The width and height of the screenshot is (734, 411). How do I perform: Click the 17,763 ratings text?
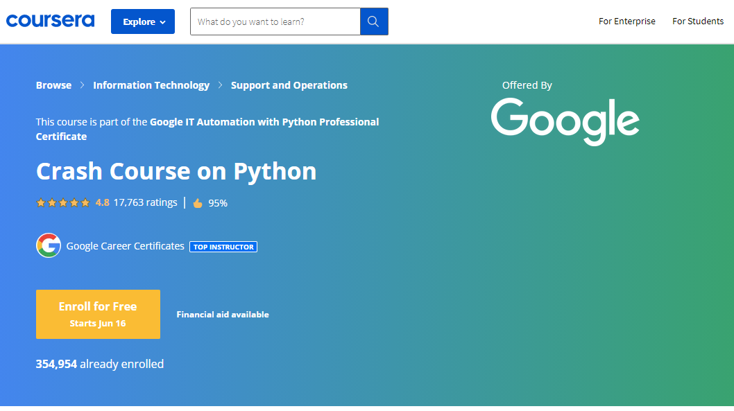click(146, 202)
